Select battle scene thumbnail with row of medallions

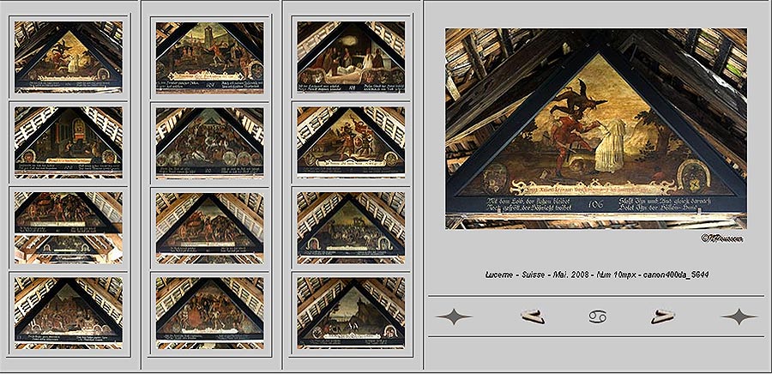coord(210,142)
